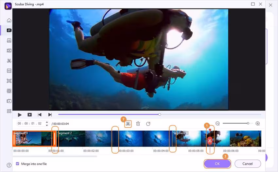This screenshot has height=172, width=278.
Task: Play the video preview
Action: pos(20,115)
